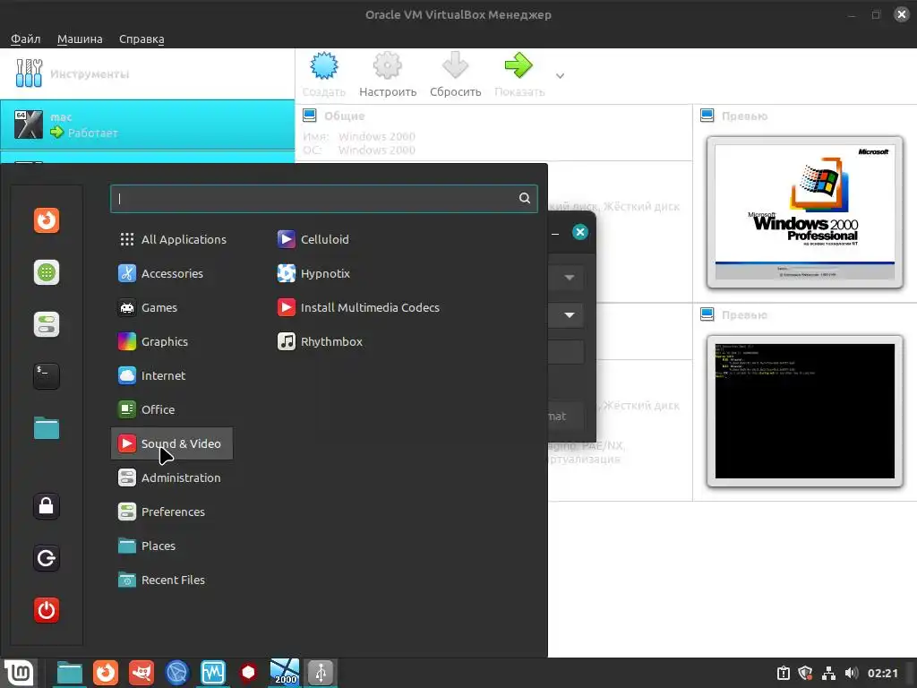Click the search magnifier icon in the menu

525,198
